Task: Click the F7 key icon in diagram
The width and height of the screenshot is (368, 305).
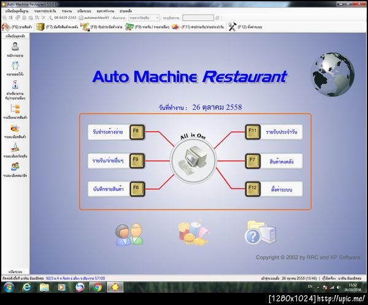Action: coord(253,161)
